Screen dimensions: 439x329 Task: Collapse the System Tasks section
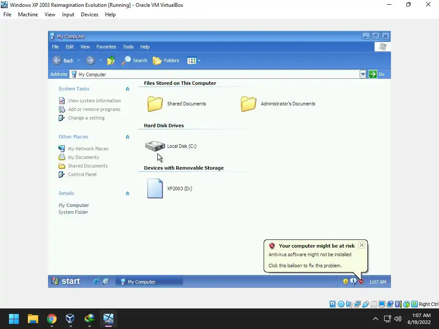[x=127, y=89]
